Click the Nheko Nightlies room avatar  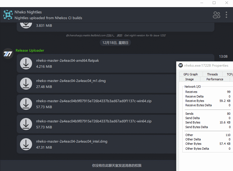tap(8, 15)
